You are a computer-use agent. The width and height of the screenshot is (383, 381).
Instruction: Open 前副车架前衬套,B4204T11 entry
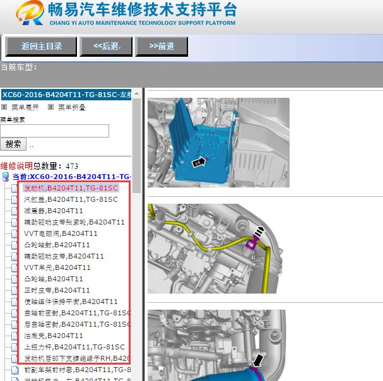click(x=78, y=370)
